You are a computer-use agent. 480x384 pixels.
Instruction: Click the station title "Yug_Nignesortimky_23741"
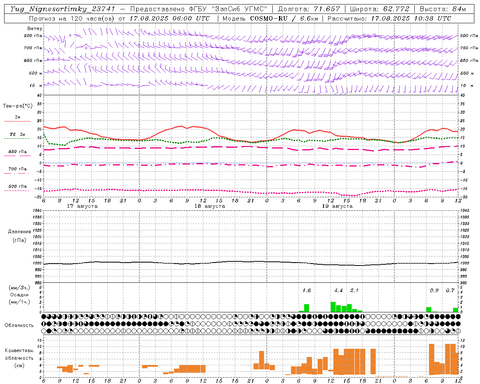tap(63, 9)
